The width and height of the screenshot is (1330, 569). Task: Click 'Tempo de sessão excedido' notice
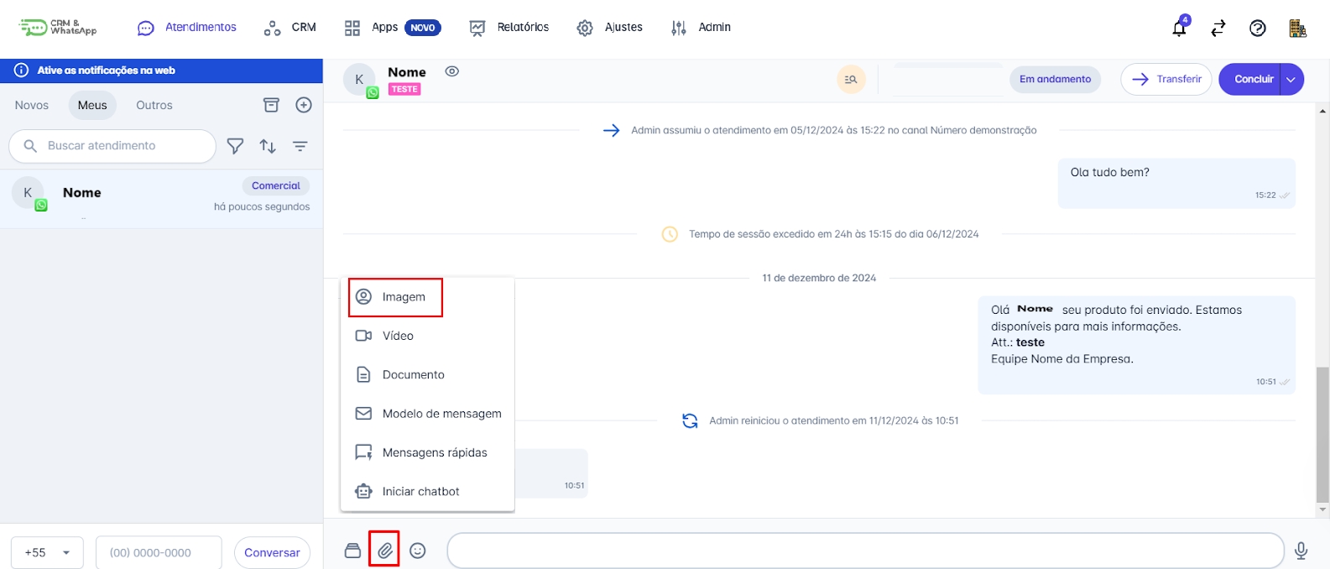coord(833,234)
